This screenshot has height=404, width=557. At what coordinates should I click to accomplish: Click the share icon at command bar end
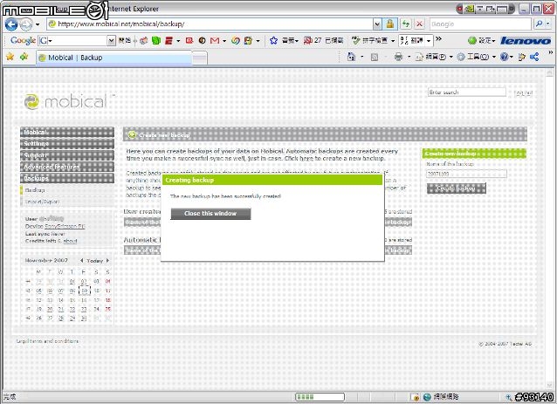coord(534,57)
